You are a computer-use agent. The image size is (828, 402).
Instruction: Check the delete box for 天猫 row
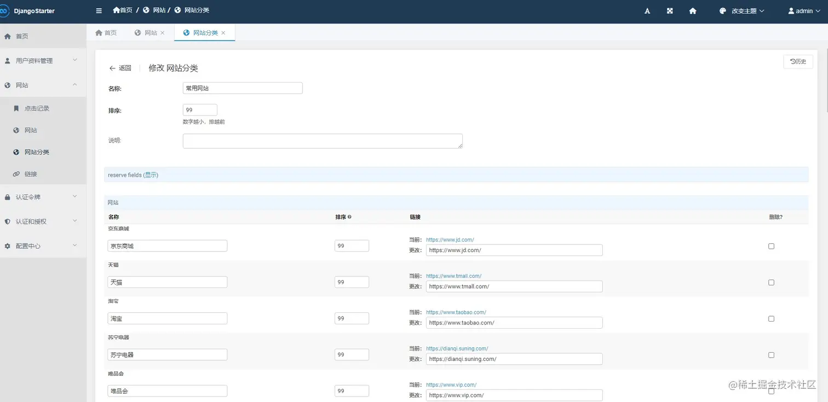(x=771, y=282)
